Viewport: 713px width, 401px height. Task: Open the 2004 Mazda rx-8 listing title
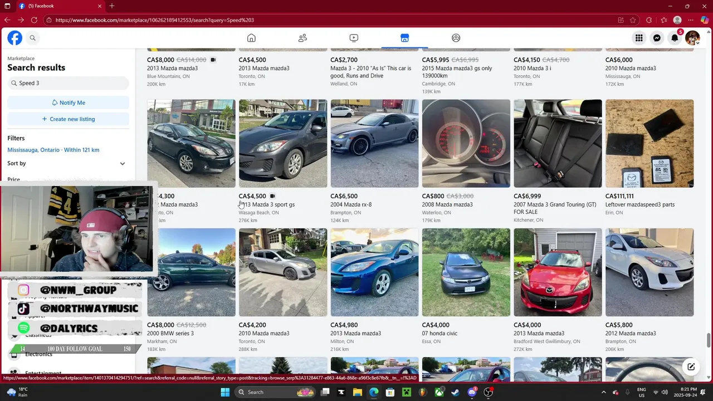[351, 204]
